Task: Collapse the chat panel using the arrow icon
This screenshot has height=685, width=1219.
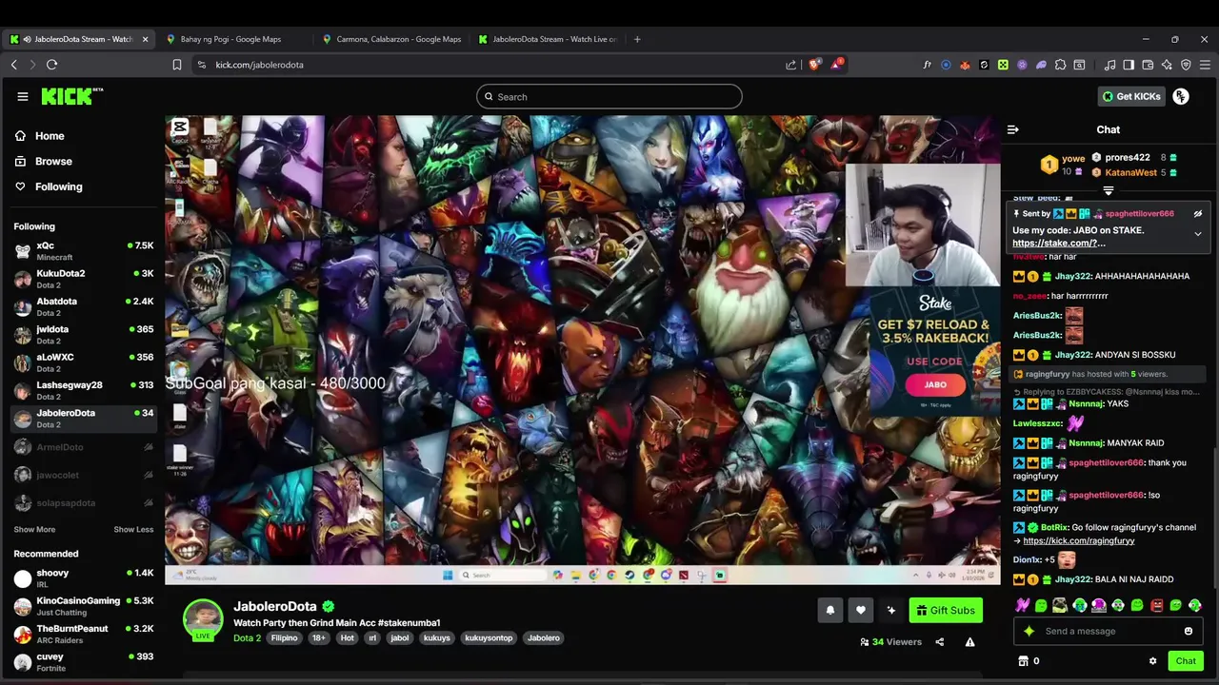Action: pyautogui.click(x=1013, y=129)
